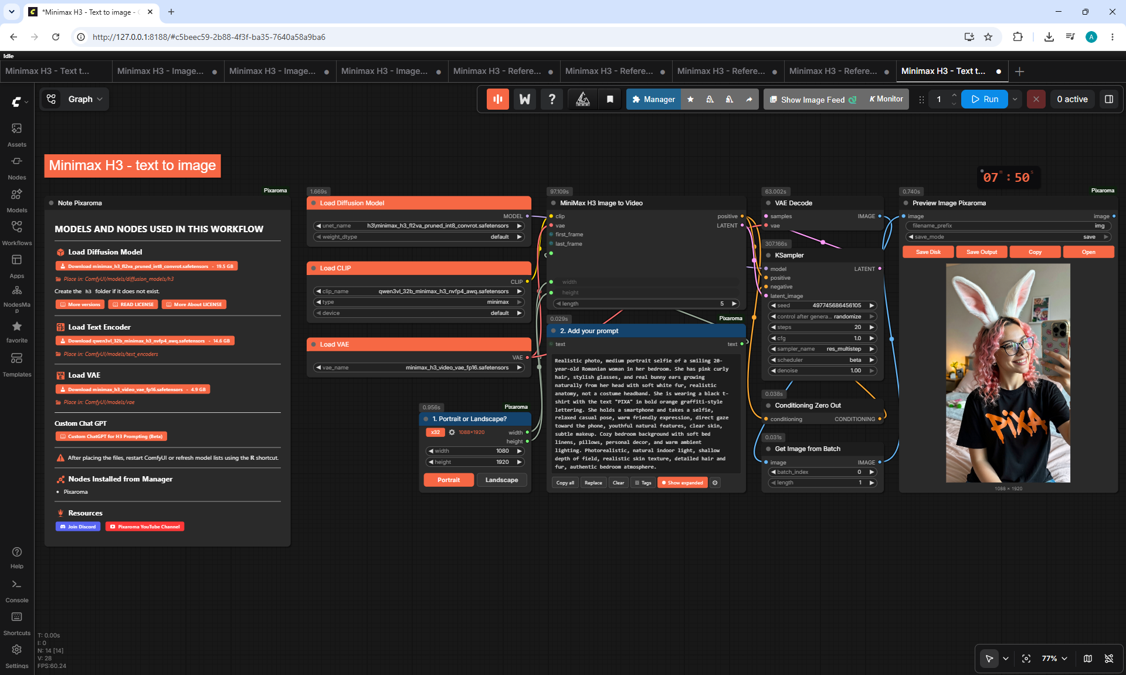Toggle the Show expanded button
This screenshot has height=675, width=1126.
tap(682, 483)
